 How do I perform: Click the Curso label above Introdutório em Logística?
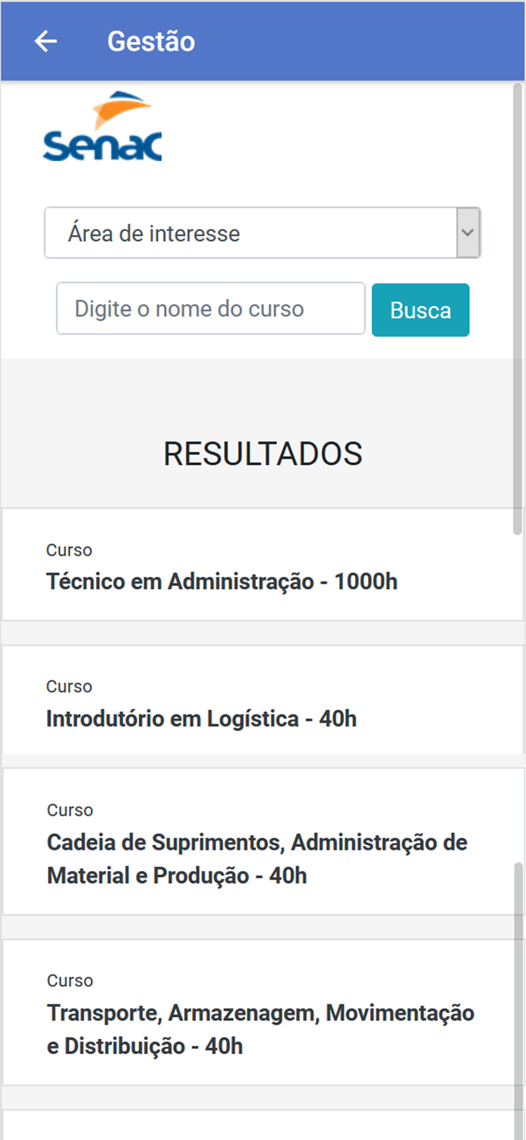pos(68,686)
